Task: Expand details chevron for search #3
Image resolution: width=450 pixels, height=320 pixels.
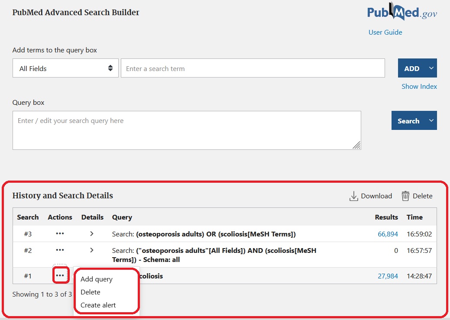Action: coord(92,234)
